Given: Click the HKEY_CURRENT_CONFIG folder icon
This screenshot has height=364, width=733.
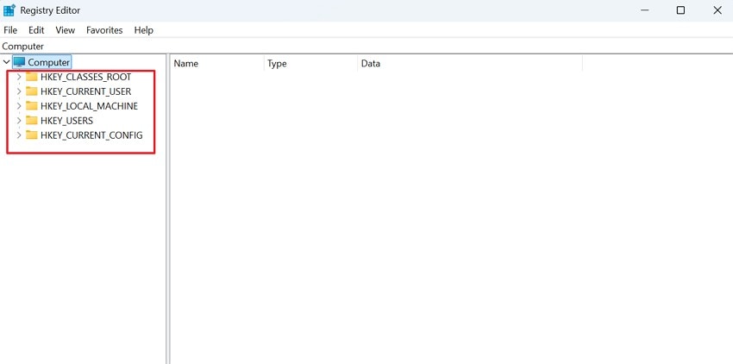Looking at the screenshot, I should tap(31, 135).
